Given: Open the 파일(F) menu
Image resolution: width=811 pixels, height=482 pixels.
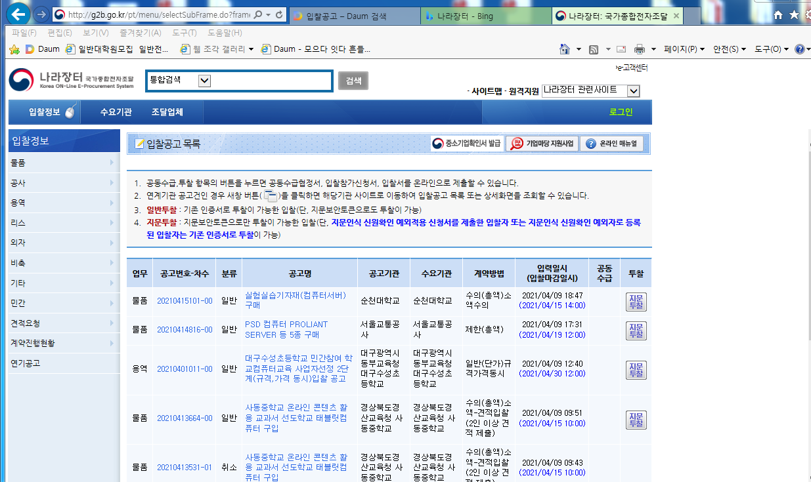Looking at the screenshot, I should tap(24, 33).
